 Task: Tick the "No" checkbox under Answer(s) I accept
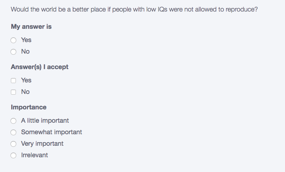coord(13,92)
